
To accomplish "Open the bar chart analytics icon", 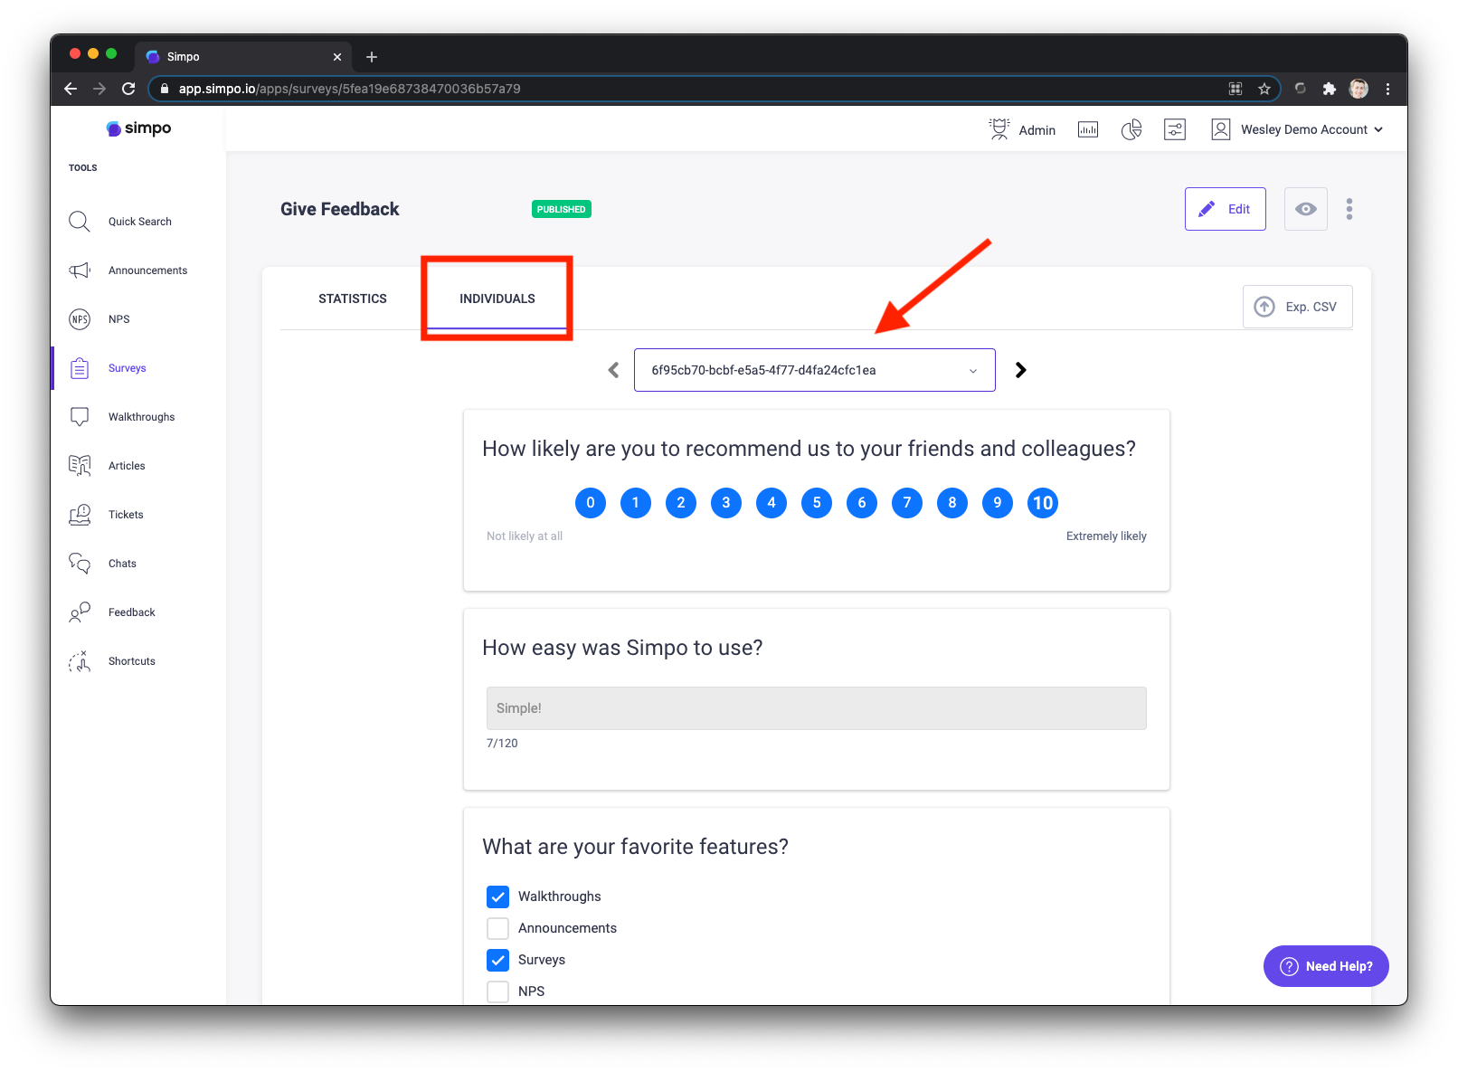I will tap(1088, 129).
